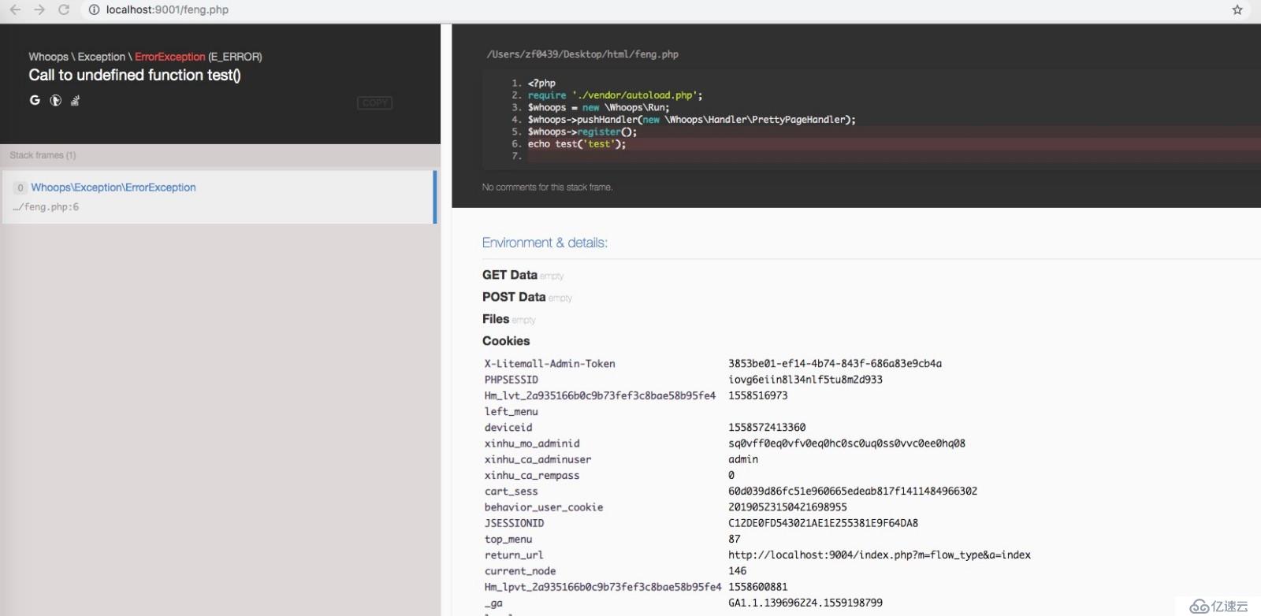Image resolution: width=1261 pixels, height=616 pixels.
Task: Click current_node value 146
Action: click(x=737, y=571)
